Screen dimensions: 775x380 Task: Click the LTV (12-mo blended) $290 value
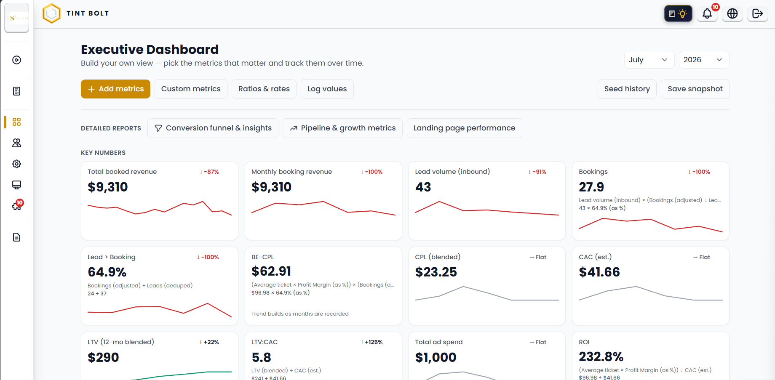tap(103, 358)
